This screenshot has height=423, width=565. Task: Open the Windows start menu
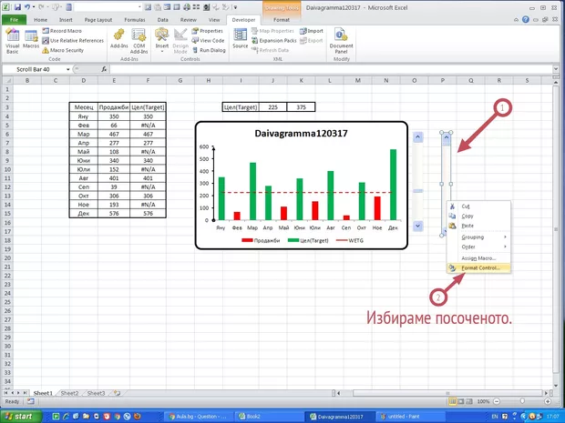[x=21, y=417]
